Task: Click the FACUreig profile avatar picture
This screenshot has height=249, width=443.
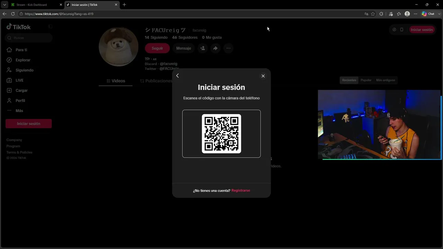Action: point(119,46)
